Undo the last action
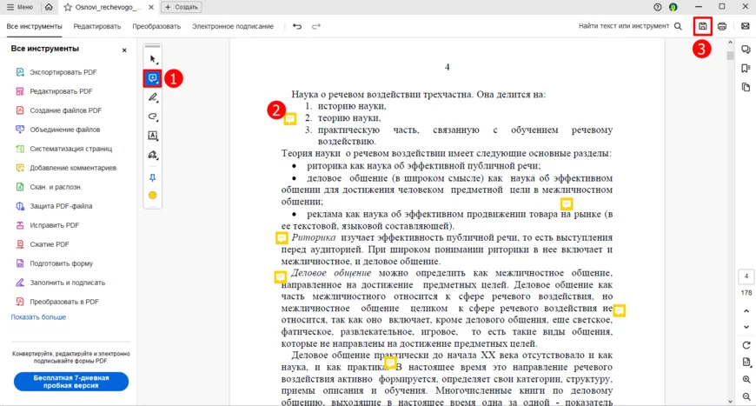756x406 pixels. pyautogui.click(x=297, y=26)
